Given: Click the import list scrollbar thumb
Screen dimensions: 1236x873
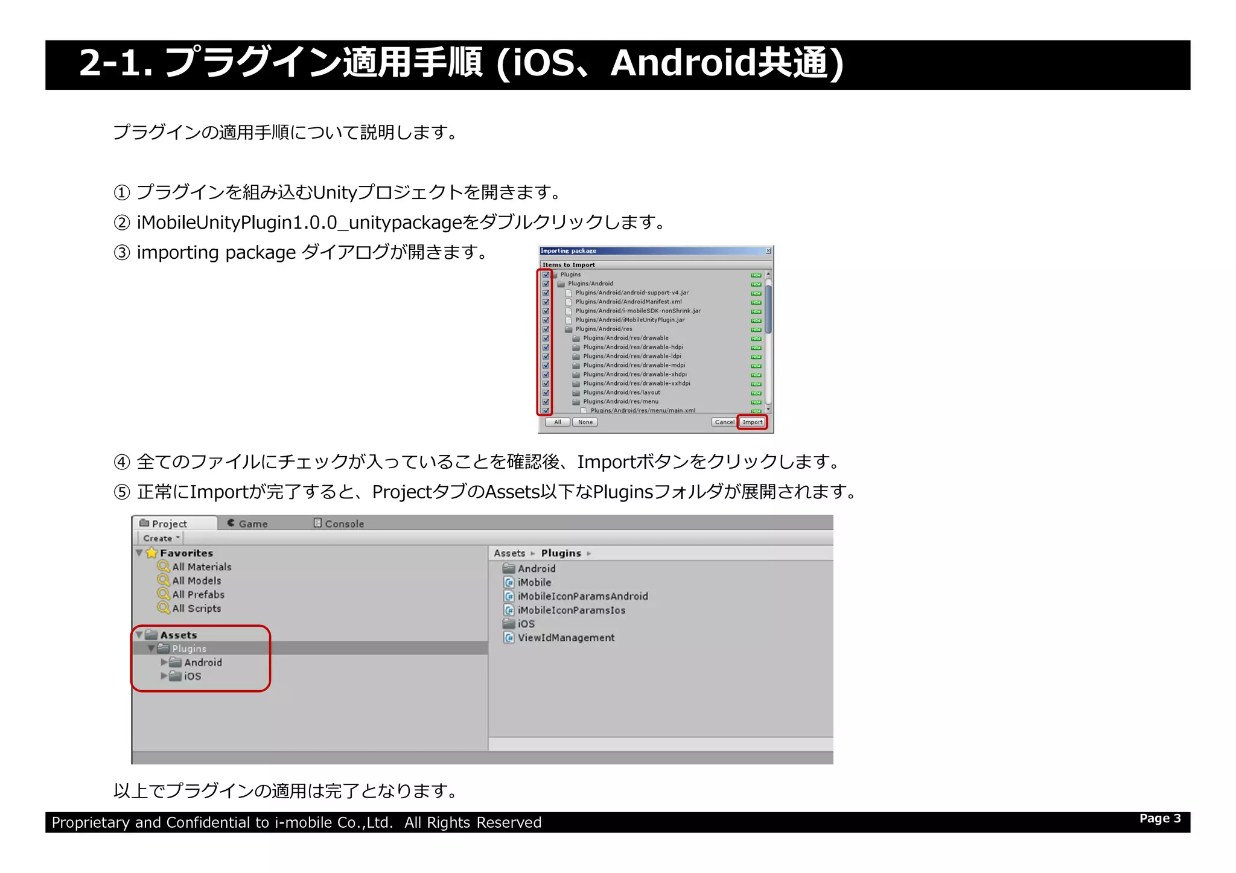Looking at the screenshot, I should pyautogui.click(x=768, y=310).
